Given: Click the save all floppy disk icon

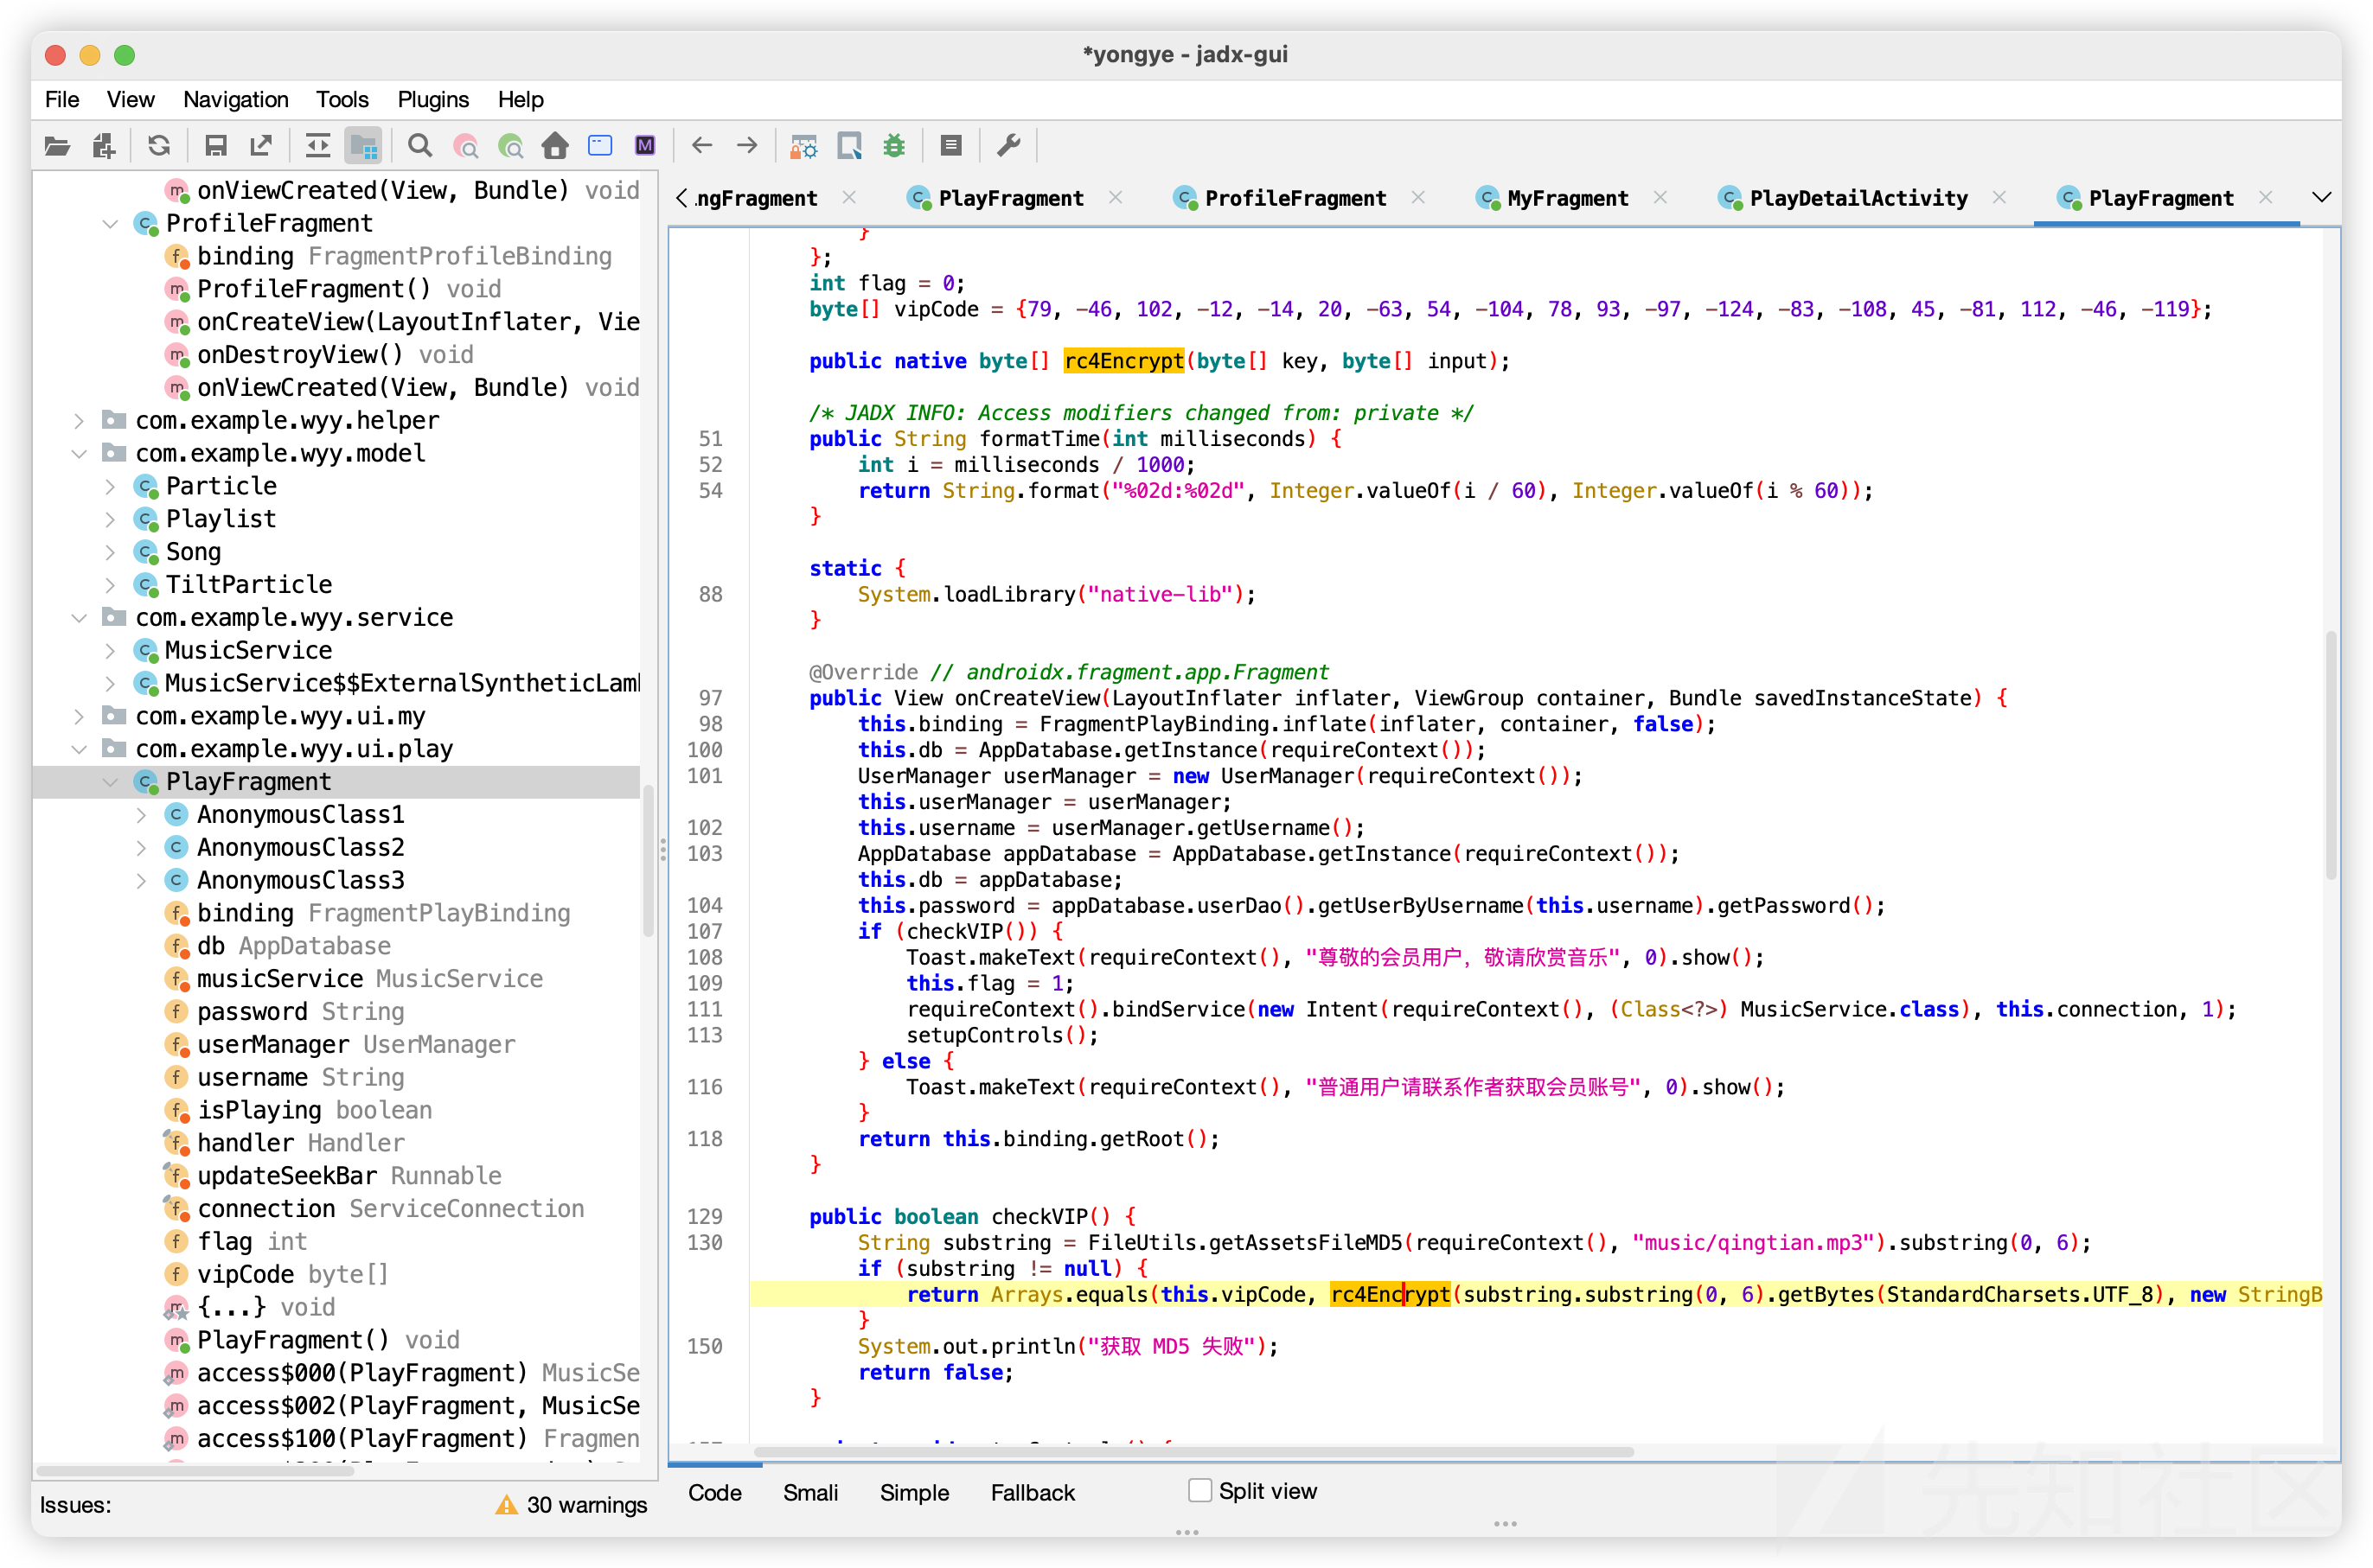Looking at the screenshot, I should pos(215,146).
